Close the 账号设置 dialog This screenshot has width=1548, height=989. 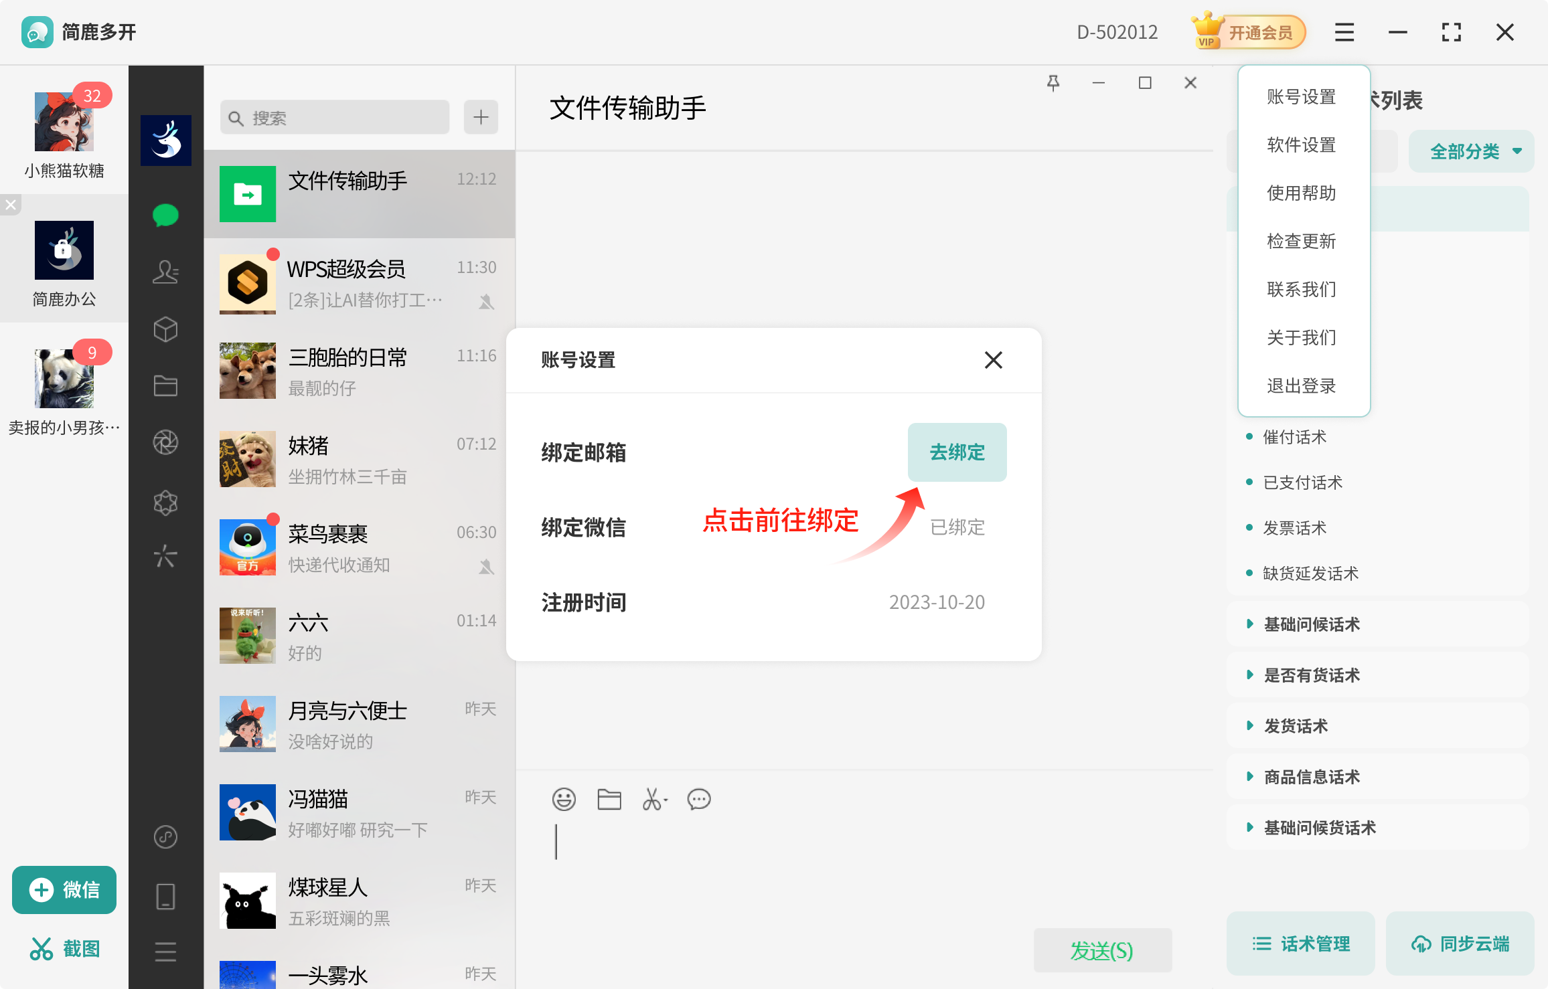pyautogui.click(x=993, y=360)
